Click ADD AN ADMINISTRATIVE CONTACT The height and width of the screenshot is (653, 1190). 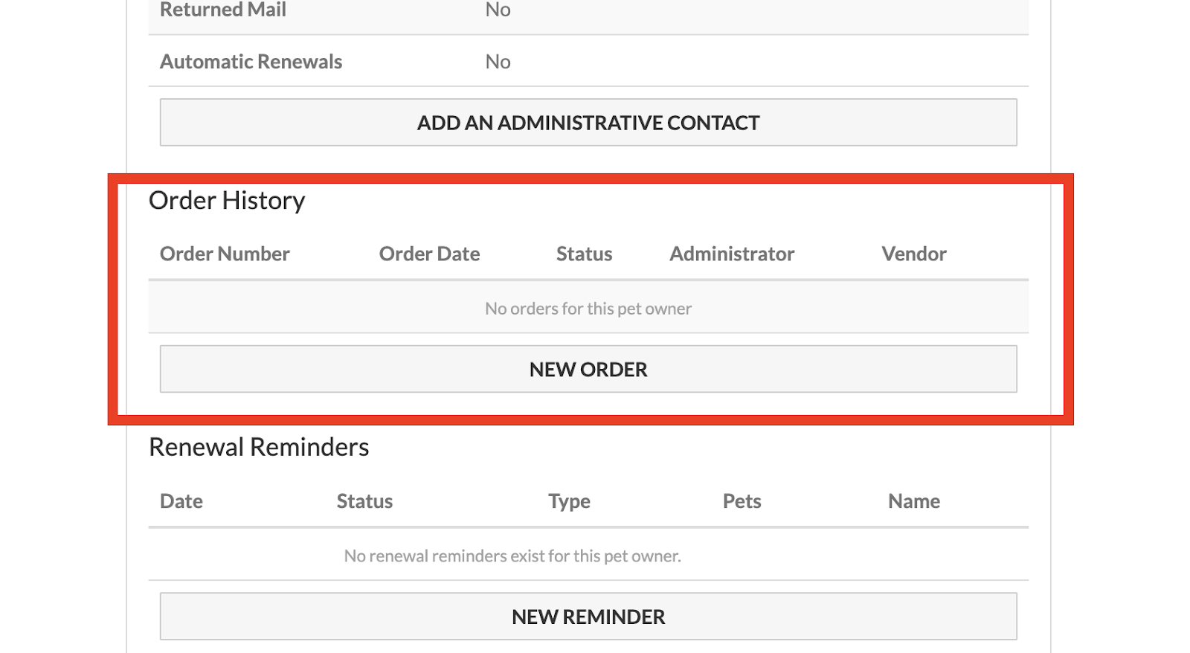coord(588,122)
